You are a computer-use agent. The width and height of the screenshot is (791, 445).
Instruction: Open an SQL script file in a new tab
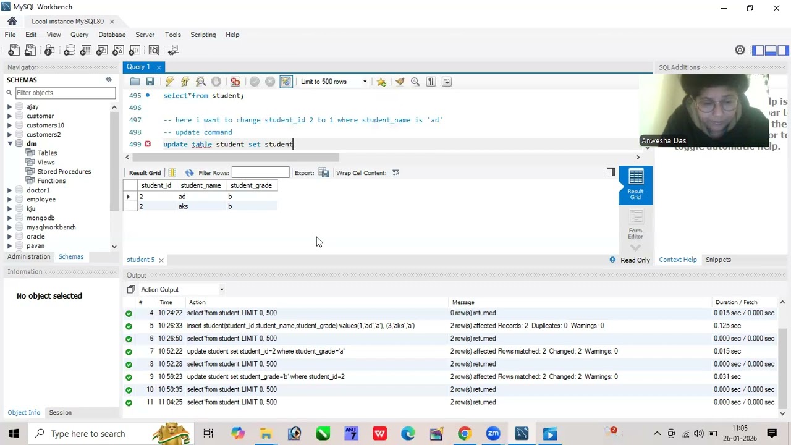point(30,51)
